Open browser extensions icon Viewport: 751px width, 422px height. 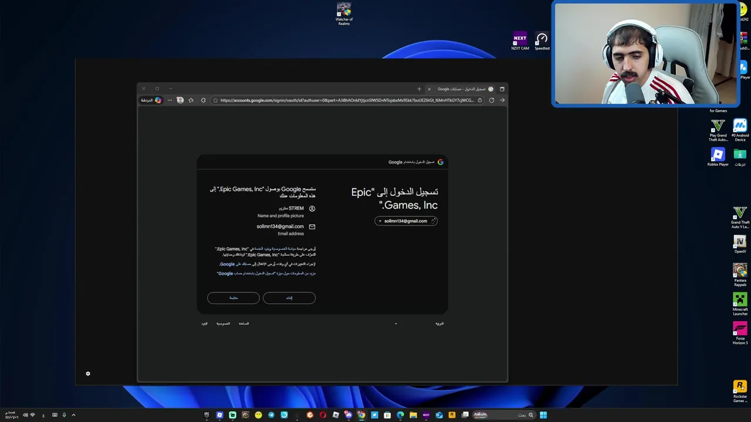pyautogui.click(x=203, y=100)
